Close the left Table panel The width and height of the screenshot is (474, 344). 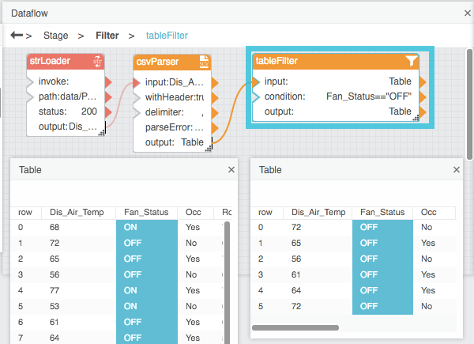tap(231, 169)
